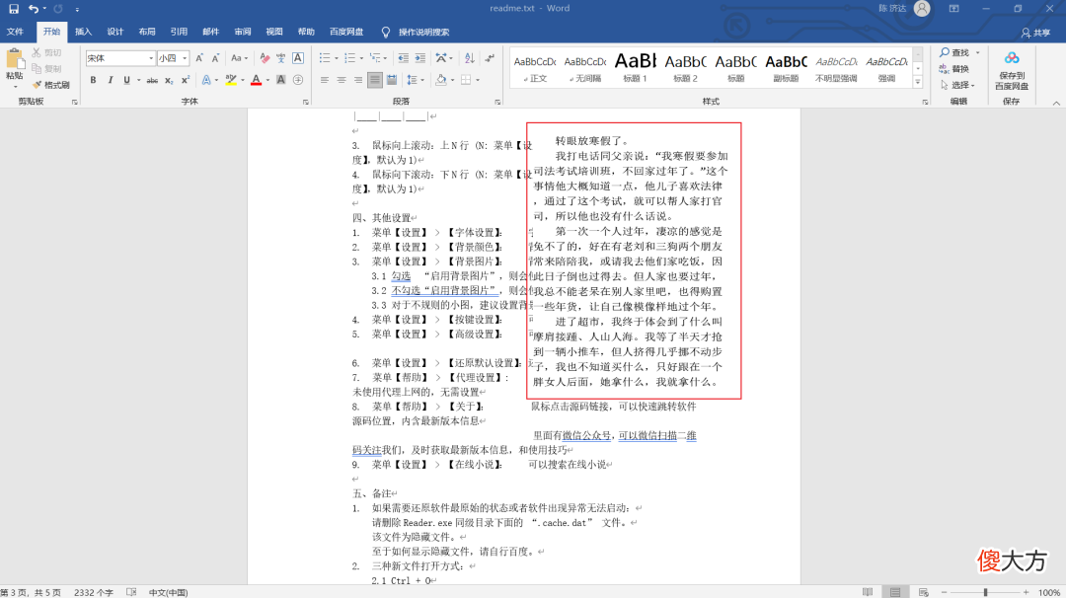Click Replace (替换) tool

pos(954,69)
